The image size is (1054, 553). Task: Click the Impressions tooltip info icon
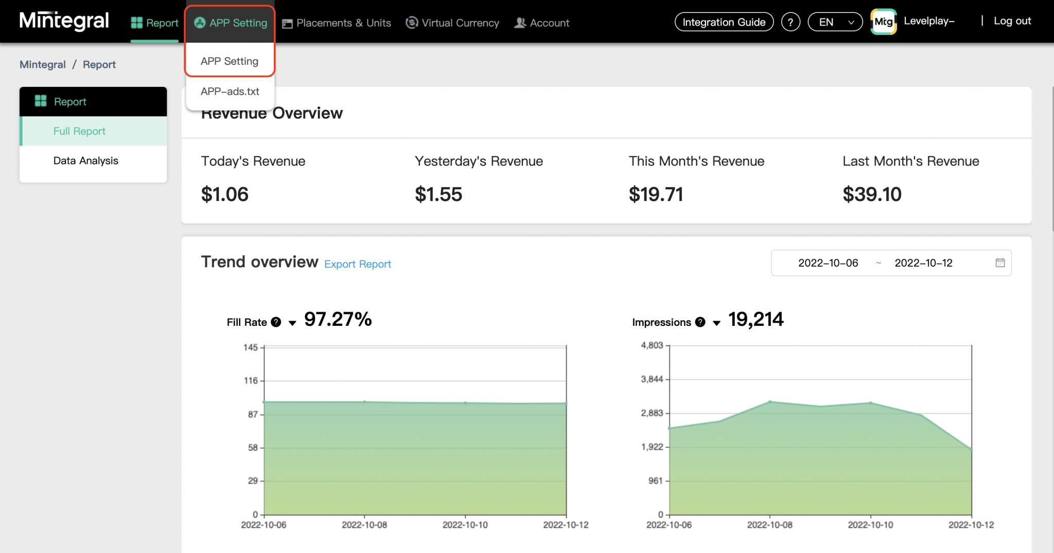[x=699, y=322]
